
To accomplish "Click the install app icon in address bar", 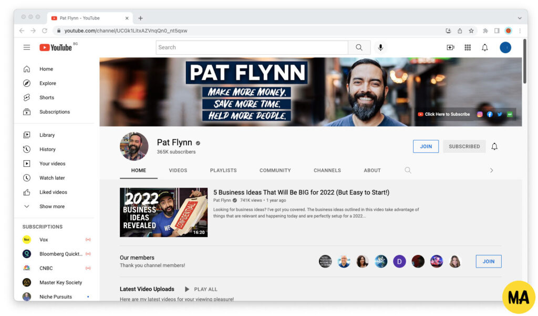I will pyautogui.click(x=448, y=31).
